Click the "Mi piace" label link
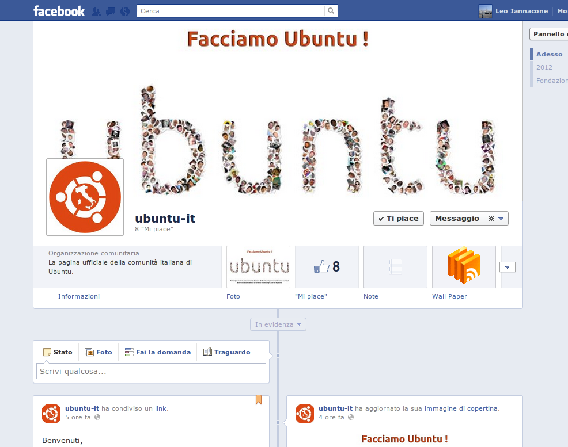Viewport: 568px width, 447px height. point(311,296)
